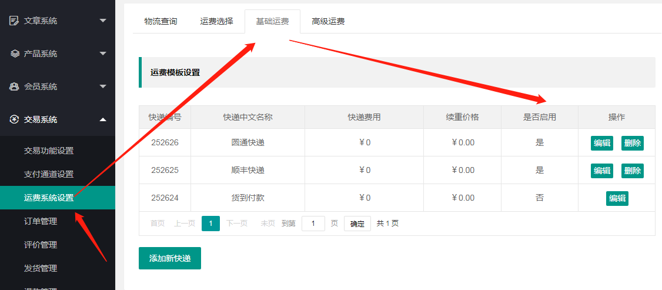Click express number 252624 cell
The height and width of the screenshot is (290, 662).
(x=165, y=198)
